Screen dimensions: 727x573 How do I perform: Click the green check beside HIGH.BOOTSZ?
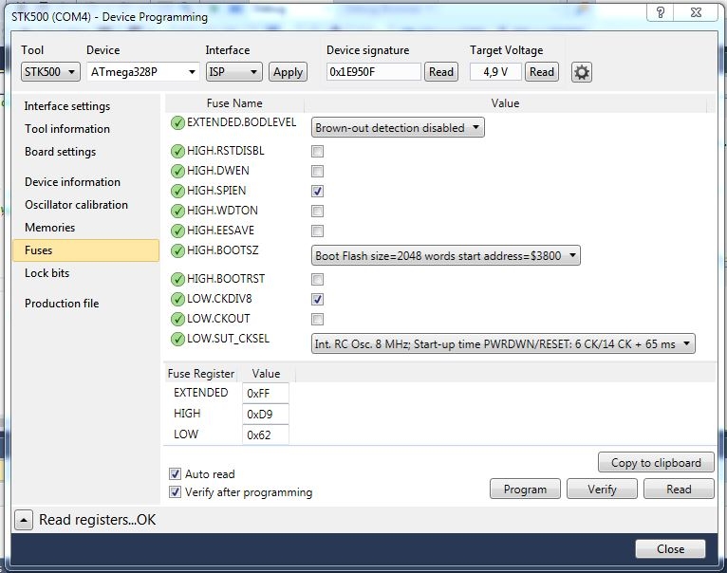[x=177, y=250]
